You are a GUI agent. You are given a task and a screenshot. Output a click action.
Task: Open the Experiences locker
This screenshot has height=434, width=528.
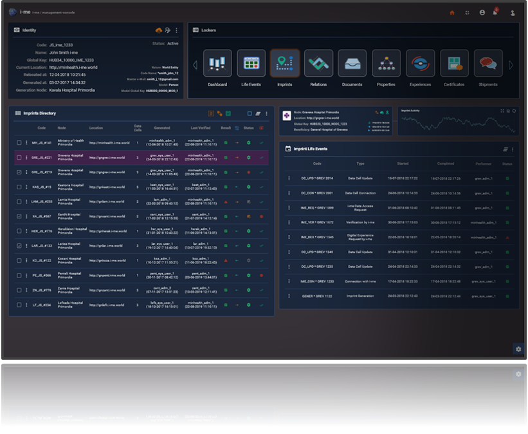[420, 63]
